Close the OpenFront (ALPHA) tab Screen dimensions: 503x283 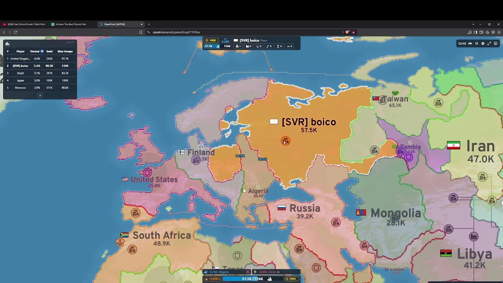pyautogui.click(x=141, y=24)
